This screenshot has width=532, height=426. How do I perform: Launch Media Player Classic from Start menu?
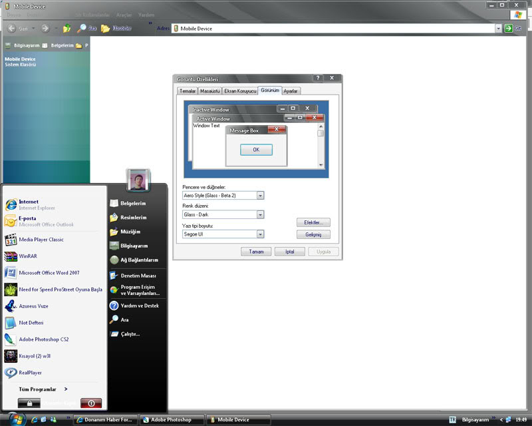point(40,240)
